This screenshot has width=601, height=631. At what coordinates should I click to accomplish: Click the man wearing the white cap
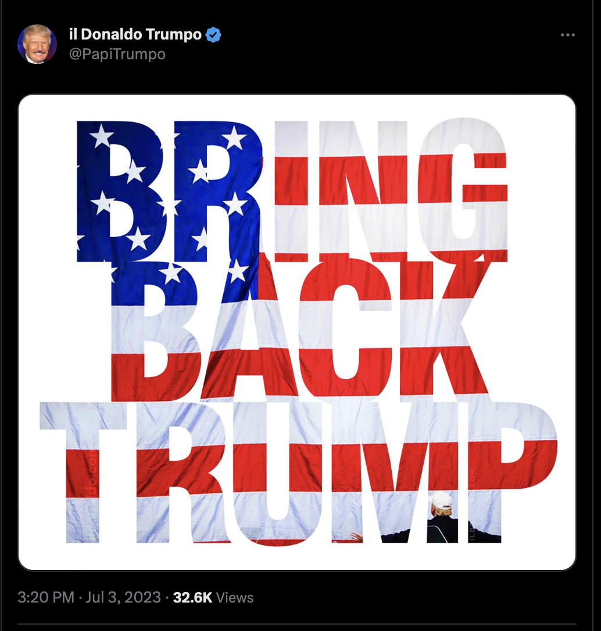coord(442,518)
